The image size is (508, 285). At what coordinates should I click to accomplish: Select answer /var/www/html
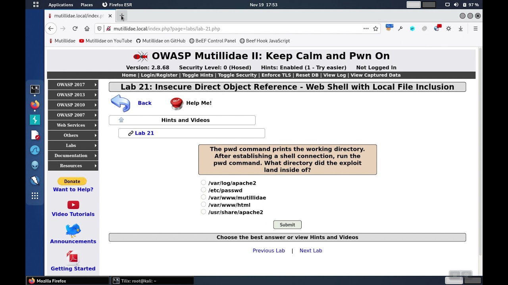(x=203, y=204)
